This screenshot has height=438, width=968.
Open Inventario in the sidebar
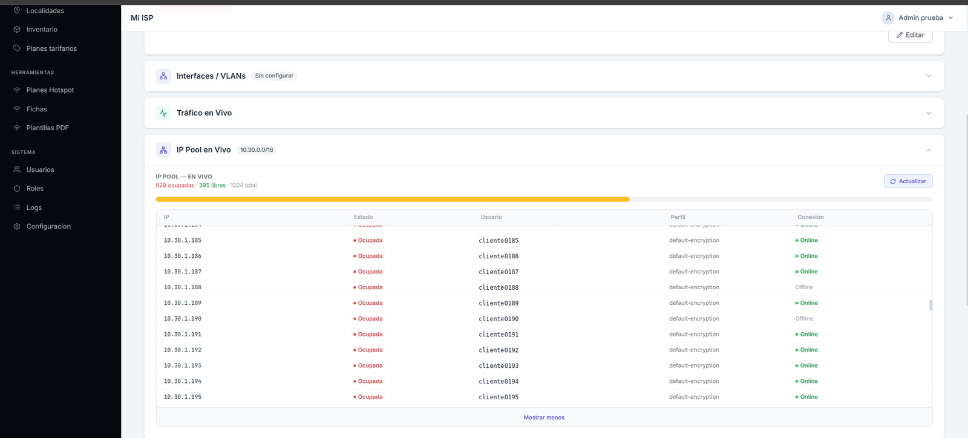coord(42,29)
